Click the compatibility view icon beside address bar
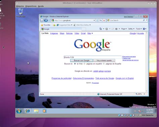Image resolution: width=159 pixels, height=127 pixels. pyautogui.click(x=97, y=20)
